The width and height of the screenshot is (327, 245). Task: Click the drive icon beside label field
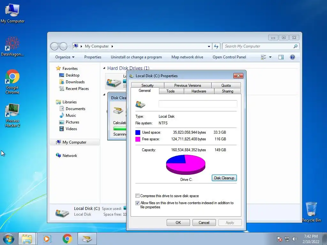[x=140, y=104]
